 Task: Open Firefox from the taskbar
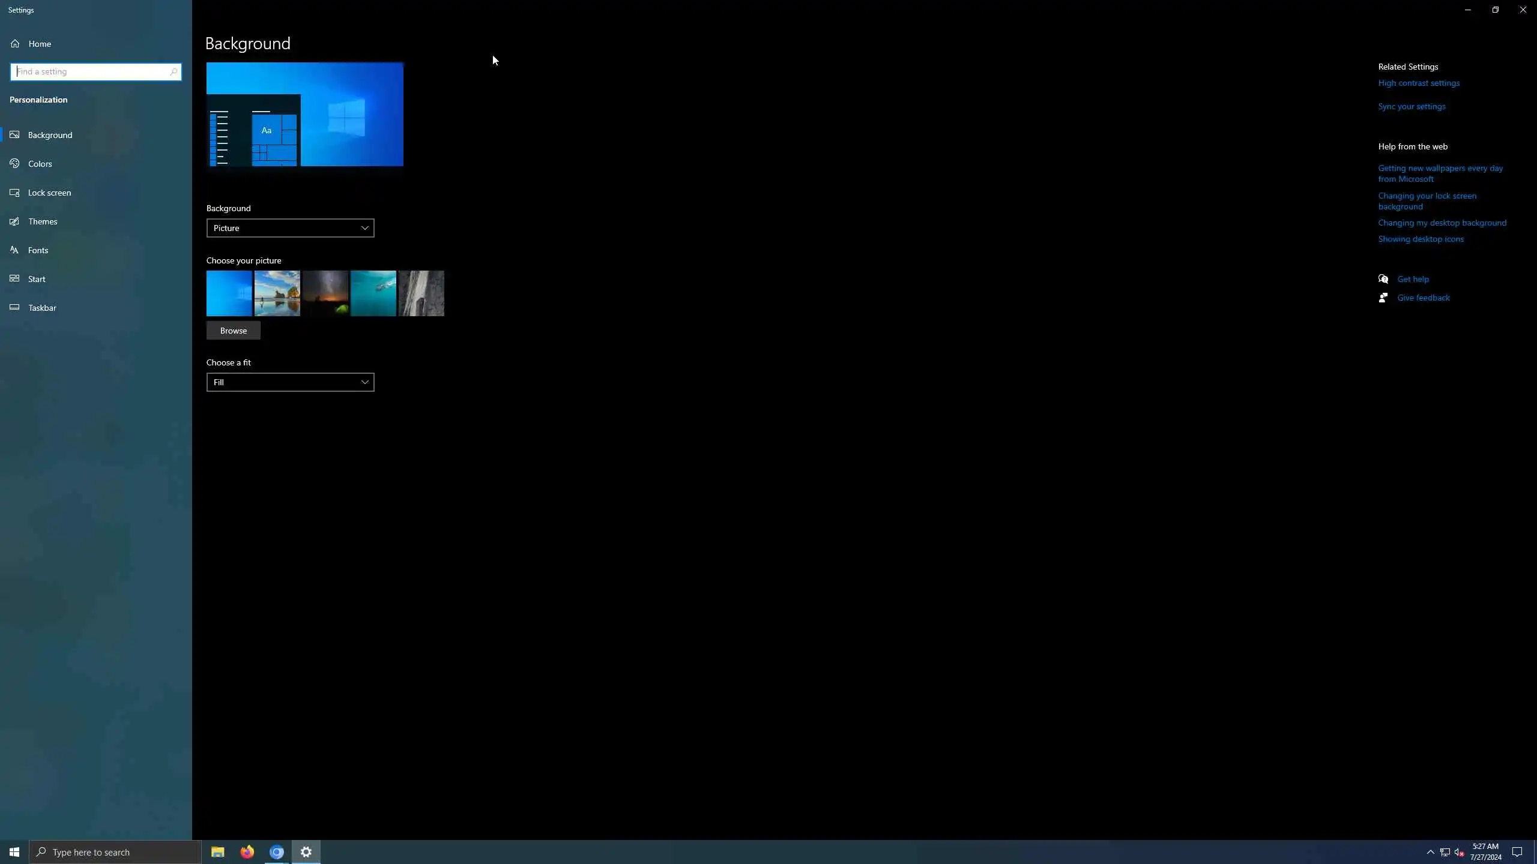(x=247, y=852)
